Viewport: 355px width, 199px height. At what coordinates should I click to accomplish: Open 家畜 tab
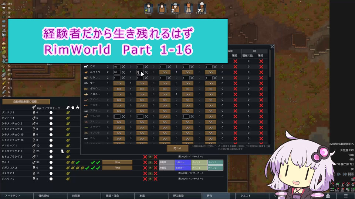click(x=151, y=196)
